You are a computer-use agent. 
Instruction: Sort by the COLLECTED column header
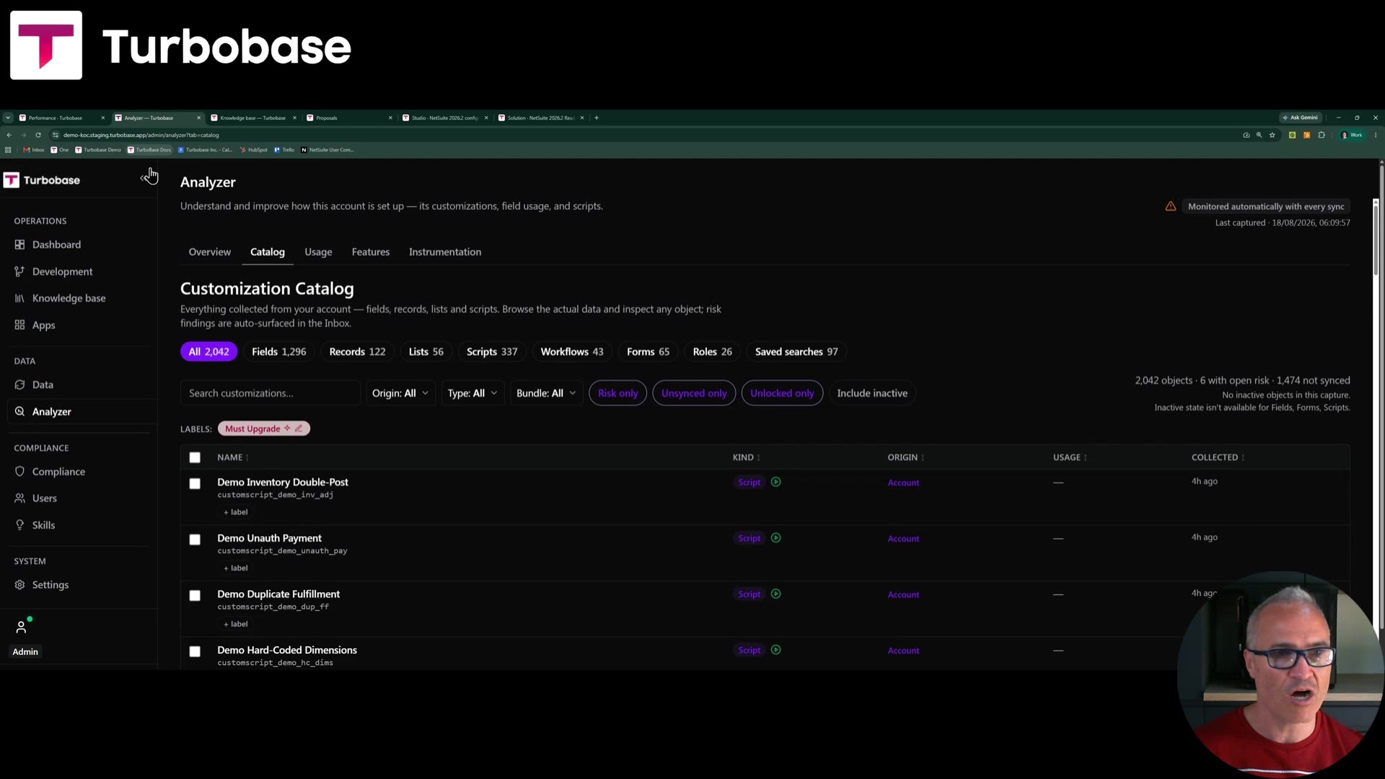(1218, 457)
